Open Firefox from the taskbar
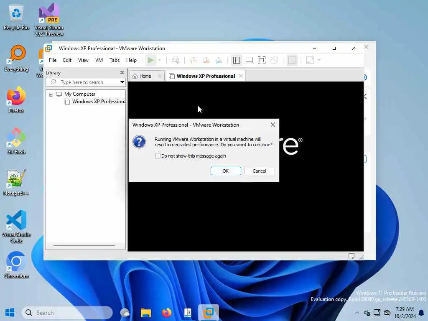 (x=166, y=313)
